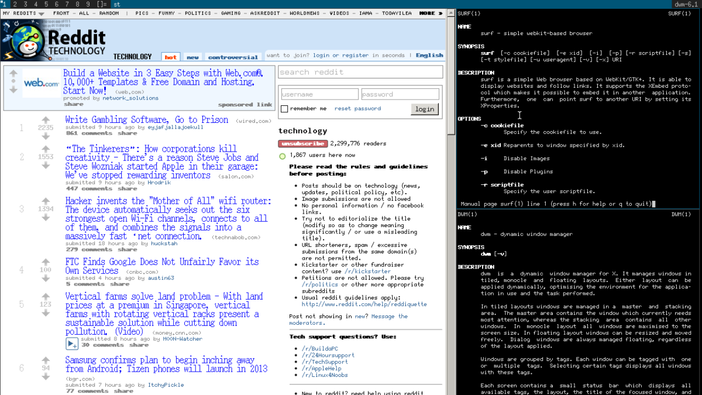Open network_solutions promoter link
The width and height of the screenshot is (702, 395).
(x=130, y=98)
